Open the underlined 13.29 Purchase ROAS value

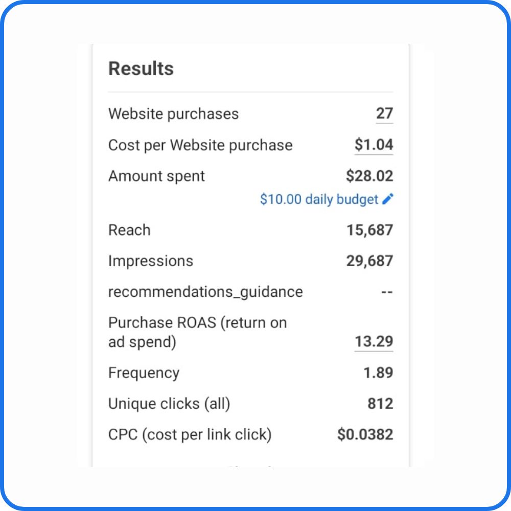pos(374,341)
